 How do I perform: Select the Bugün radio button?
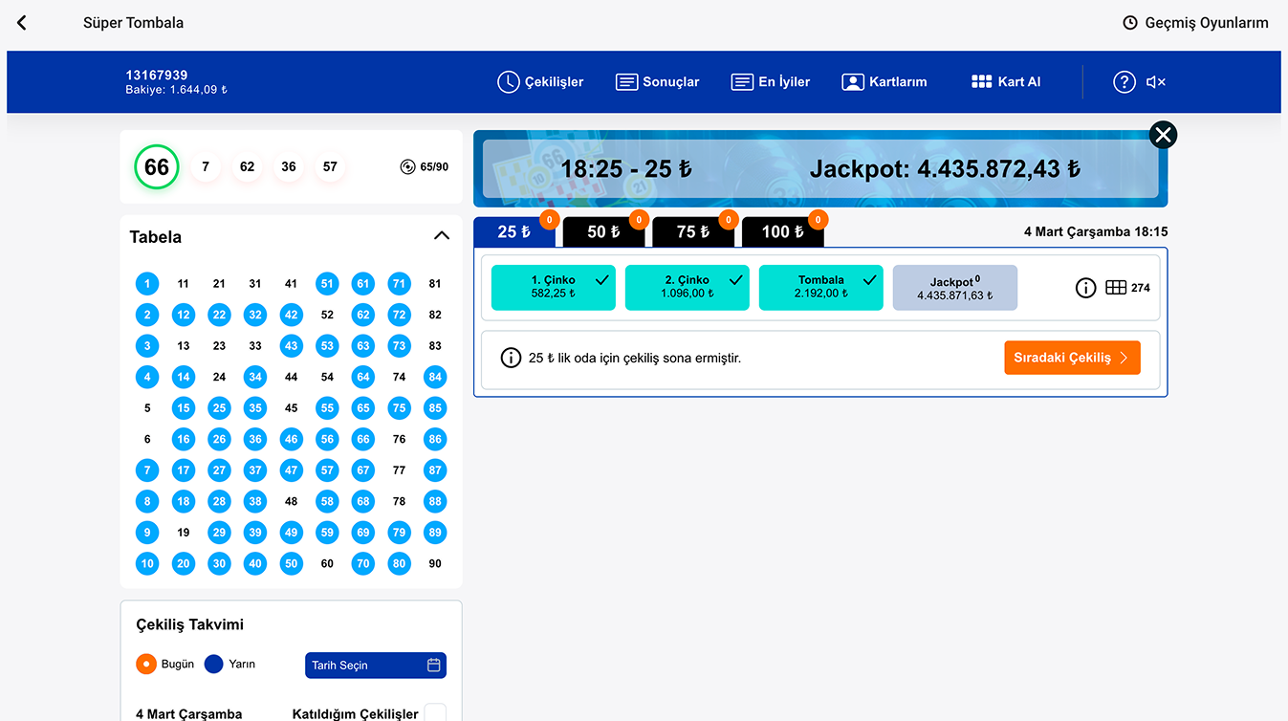tap(146, 664)
